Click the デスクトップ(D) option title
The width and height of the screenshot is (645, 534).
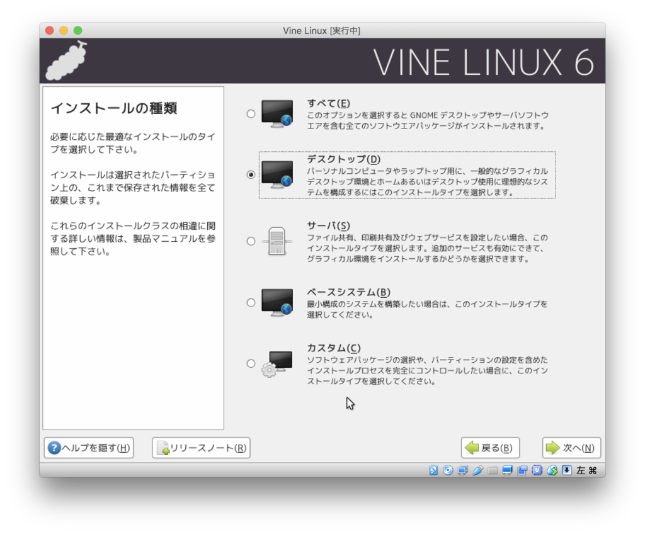[x=344, y=159]
